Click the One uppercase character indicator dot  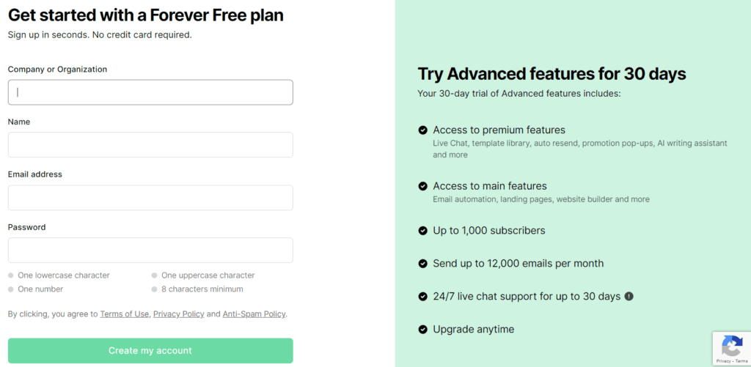pyautogui.click(x=154, y=276)
